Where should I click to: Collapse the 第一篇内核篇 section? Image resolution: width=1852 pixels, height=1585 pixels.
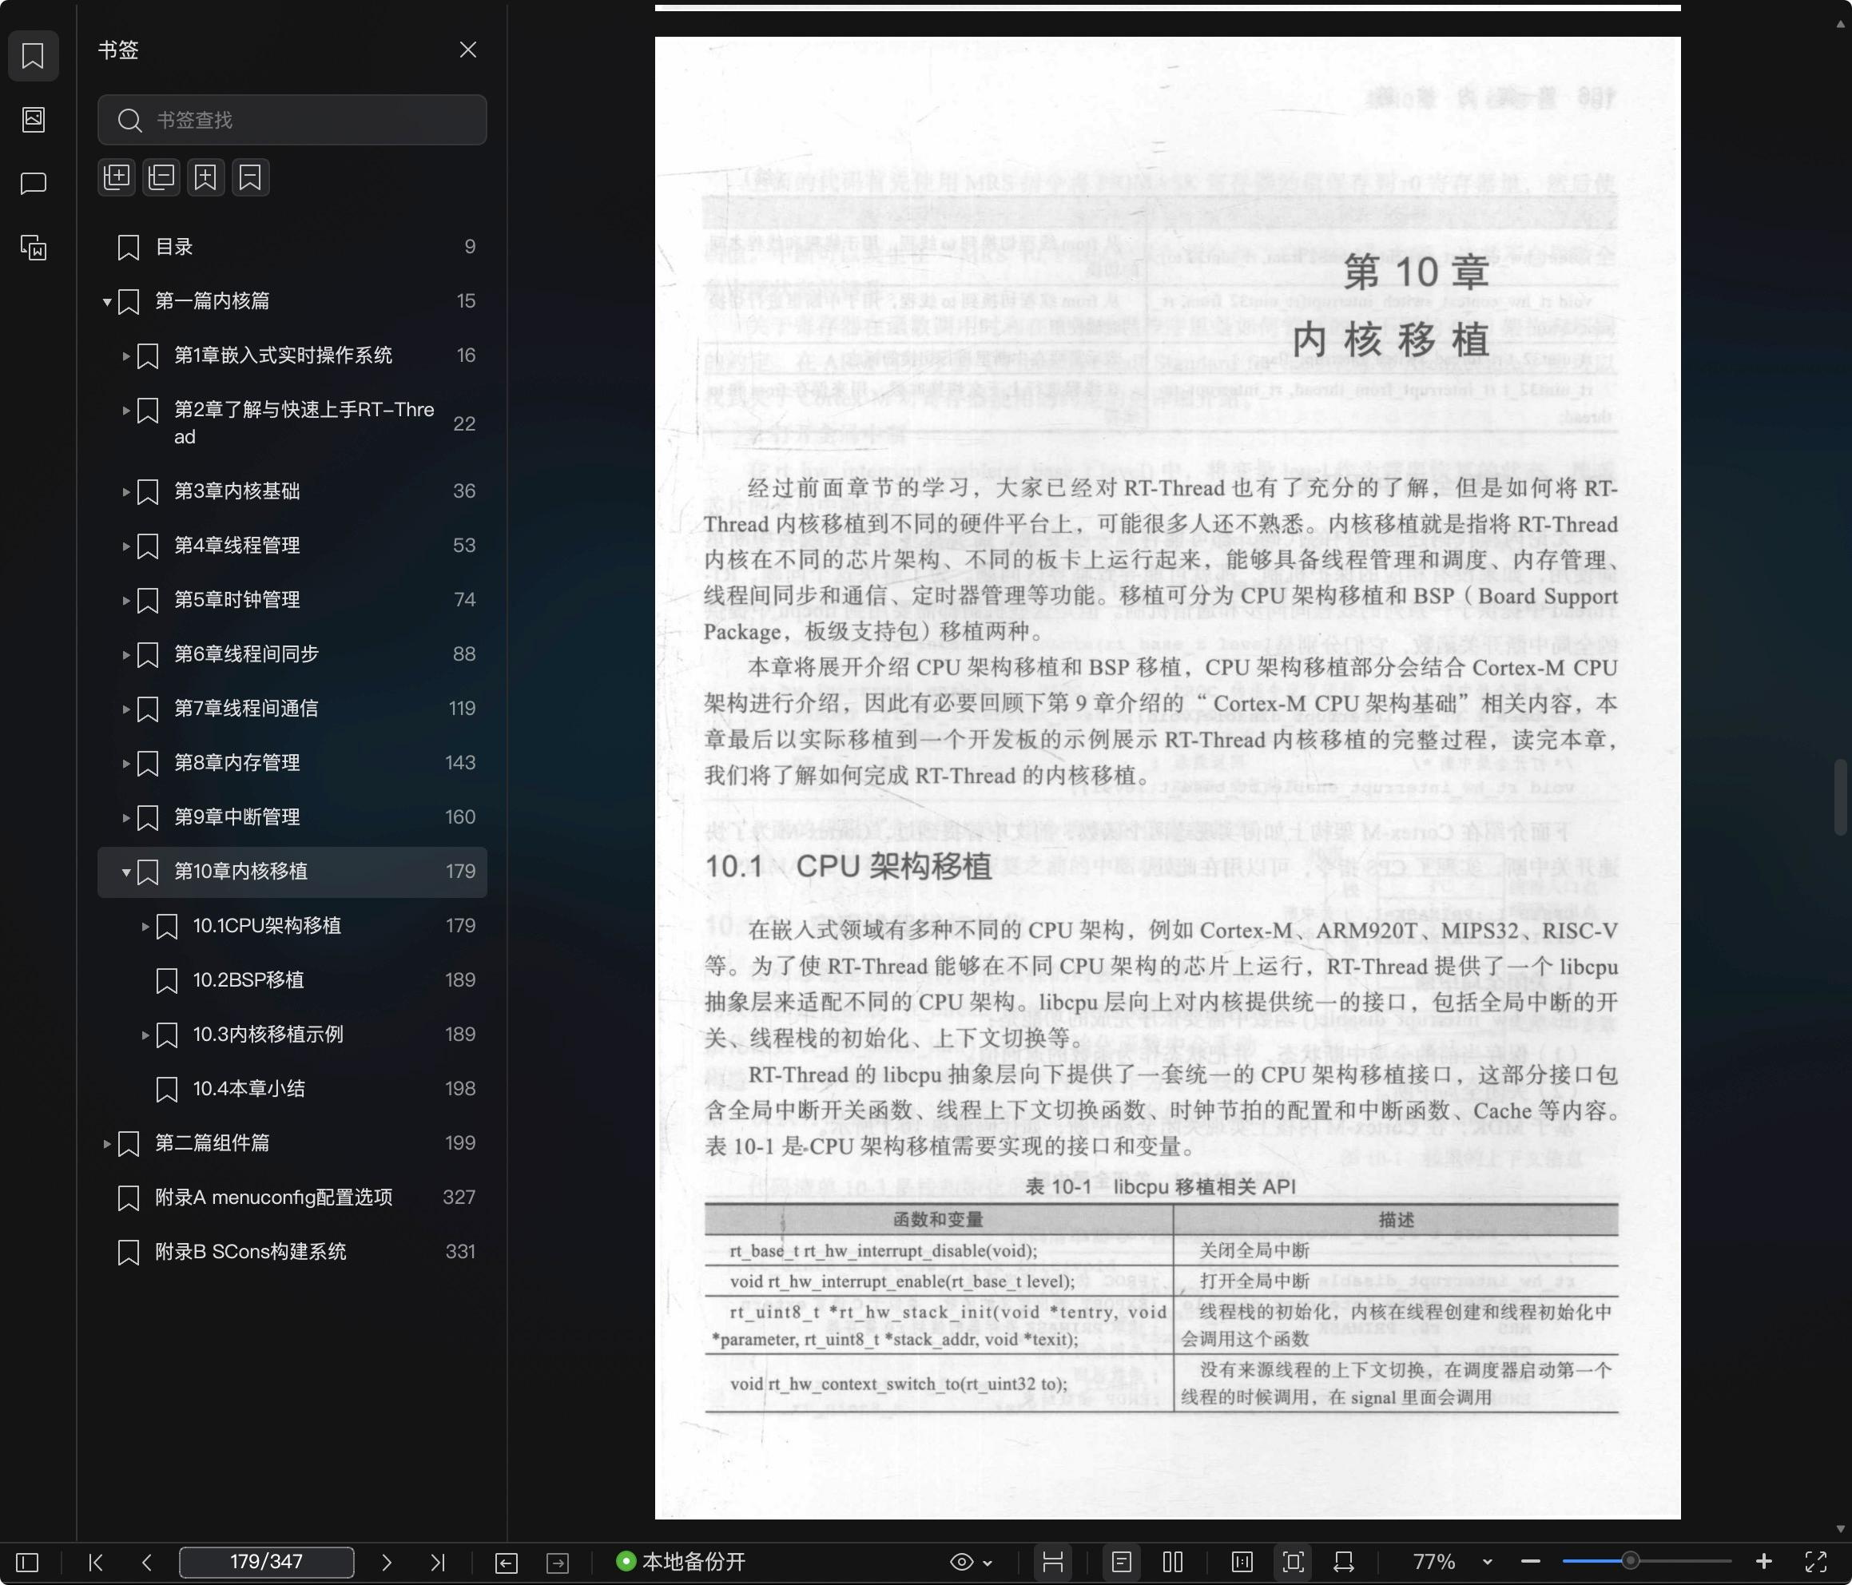[107, 301]
